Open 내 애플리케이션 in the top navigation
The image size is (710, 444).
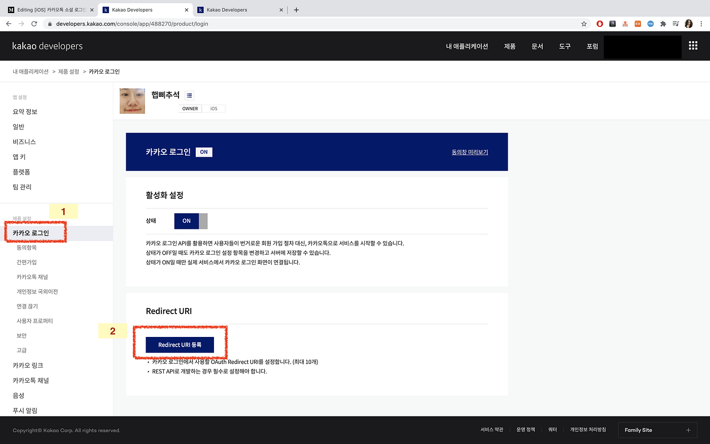point(467,46)
